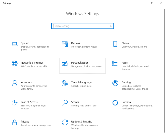Maximize the Settings window
Image resolution: width=165 pixels, height=136 pixels.
click(x=152, y=3)
